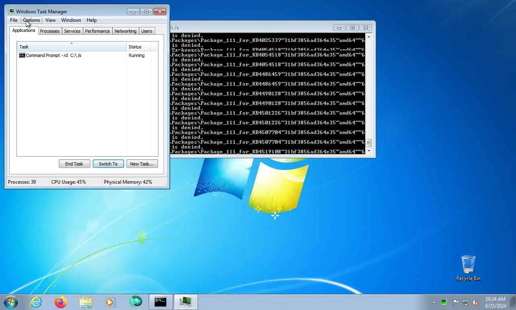Open the File menu in Task Manager
Image resolution: width=516 pixels, height=310 pixels.
point(14,20)
